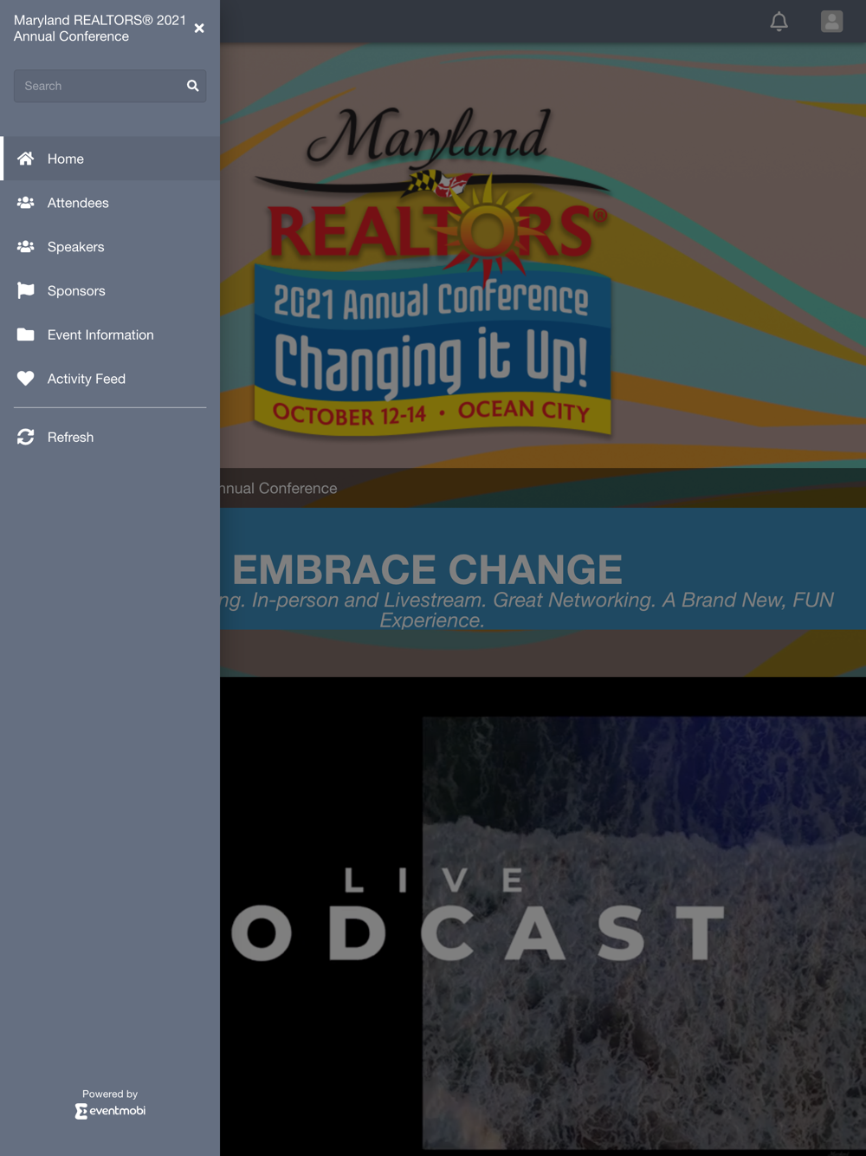This screenshot has width=866, height=1156.
Task: Open the Live Podcast video thumbnail
Action: (x=543, y=916)
